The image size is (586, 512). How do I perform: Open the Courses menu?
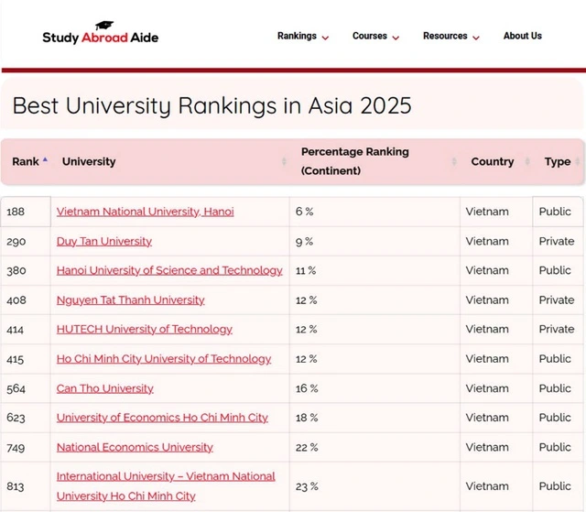coord(370,36)
